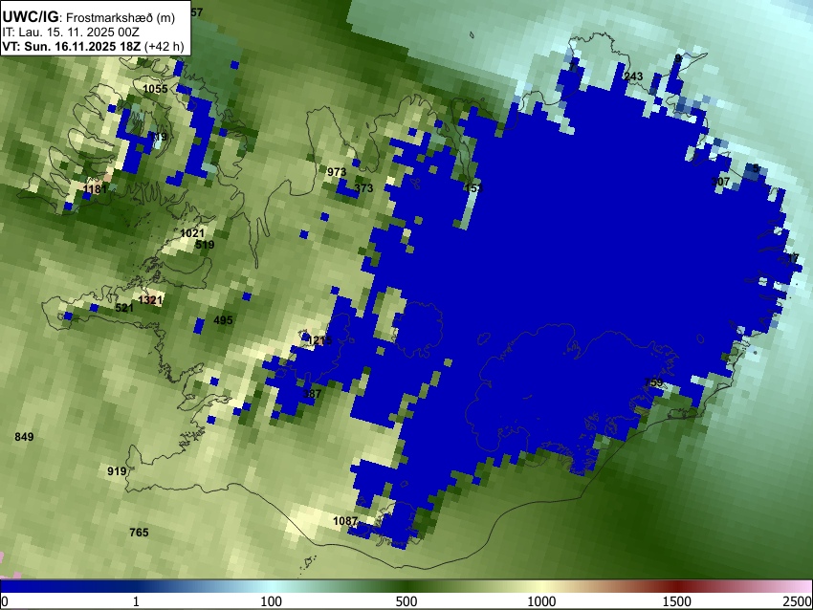This screenshot has width=813, height=610.
Task: Click the map value 1055 in the Westfjords
Action: (155, 89)
